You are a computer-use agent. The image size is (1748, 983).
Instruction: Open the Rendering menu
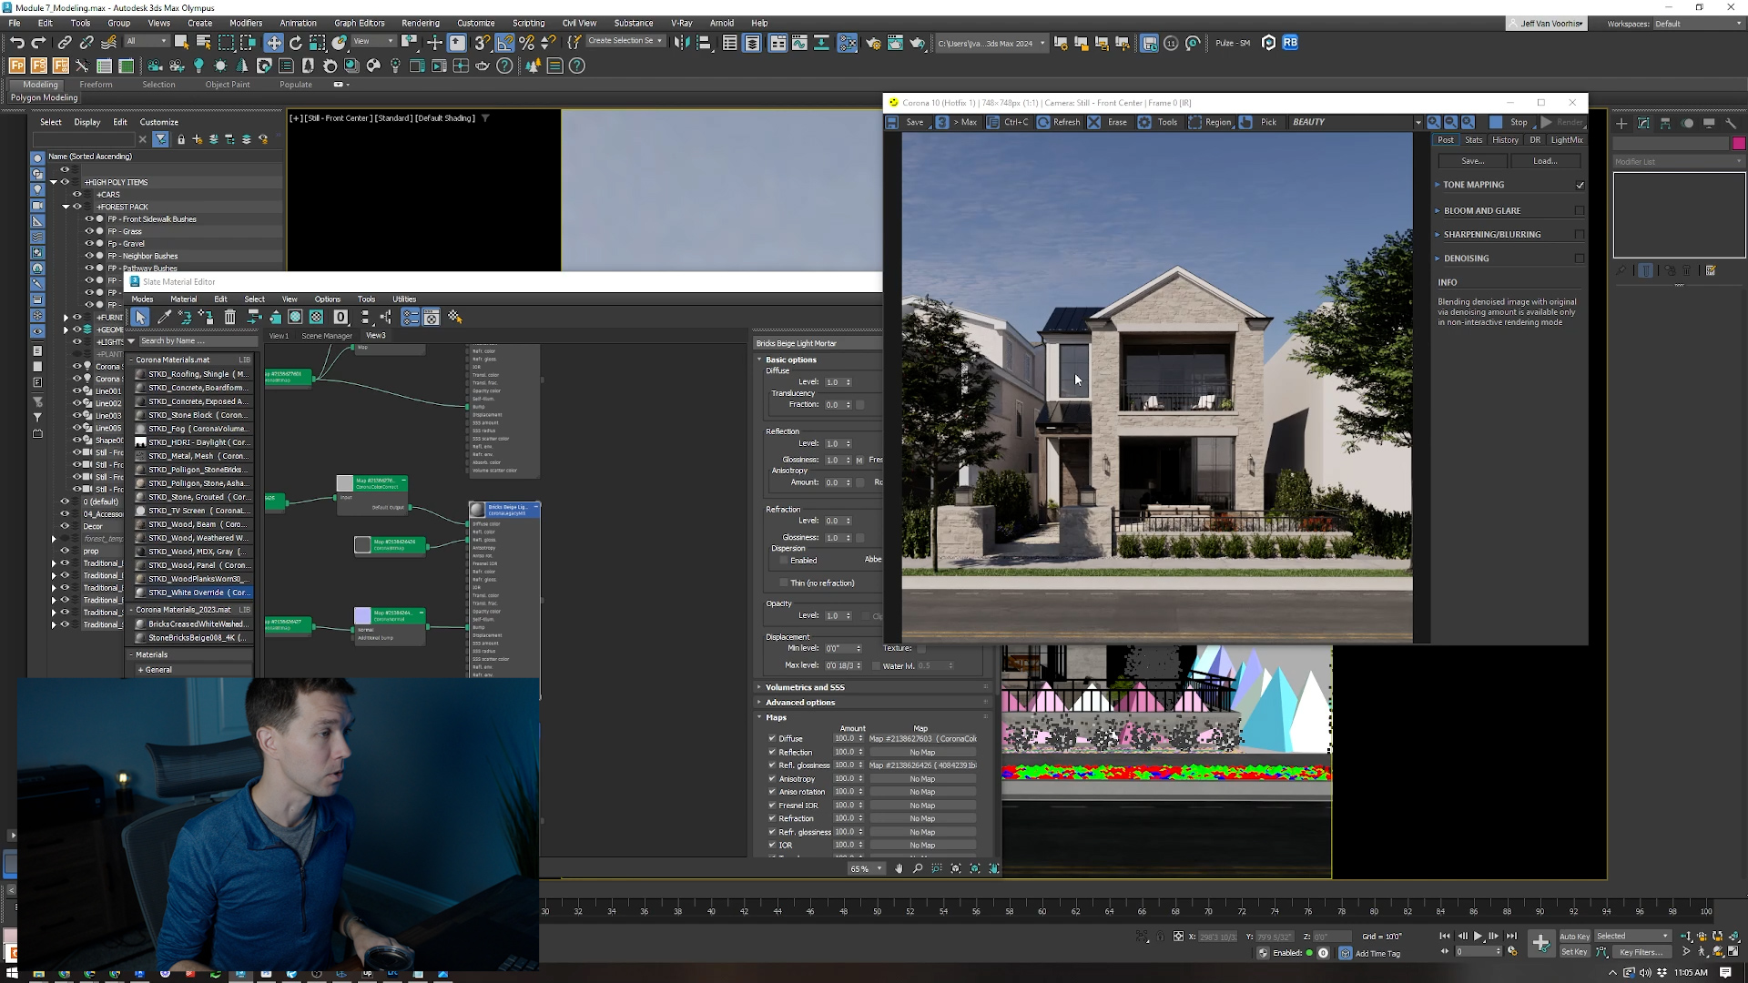tap(420, 23)
